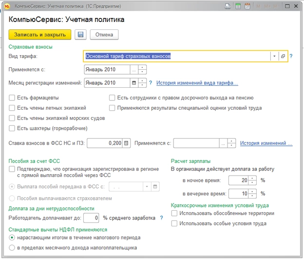
Task: Decrease Применяется с month beside ФСС rate
Action: [231, 145]
